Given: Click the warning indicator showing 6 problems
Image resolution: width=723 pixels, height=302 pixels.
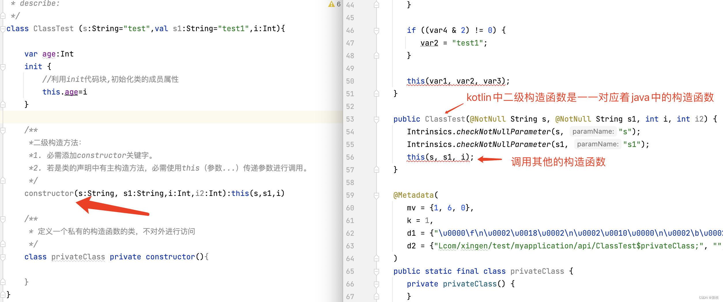Looking at the screenshot, I should [x=334, y=4].
